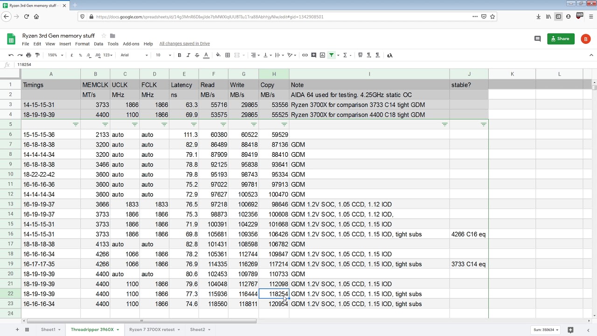The image size is (597, 336).
Task: Click the green Share button
Action: pos(561,39)
